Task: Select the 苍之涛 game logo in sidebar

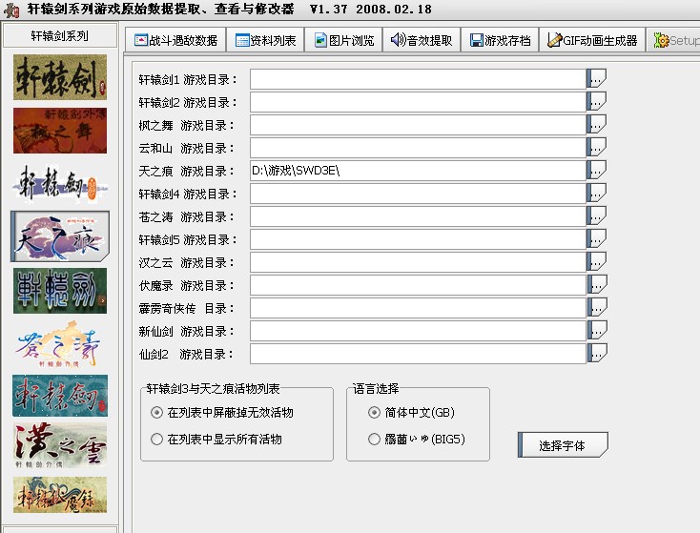Action: [60, 344]
